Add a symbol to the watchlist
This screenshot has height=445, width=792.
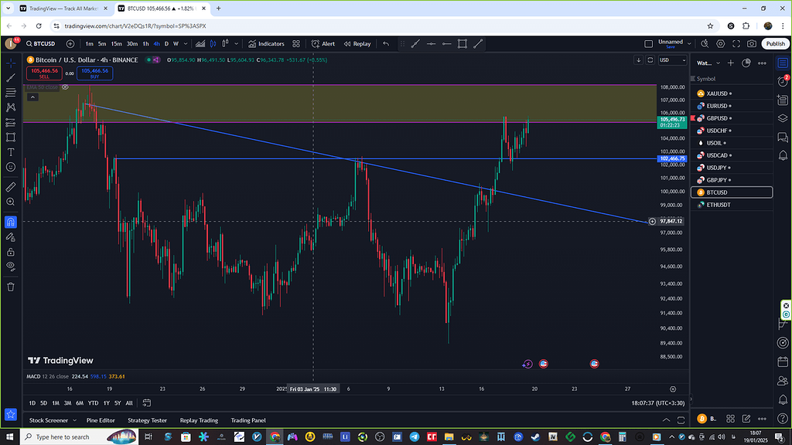coord(731,63)
